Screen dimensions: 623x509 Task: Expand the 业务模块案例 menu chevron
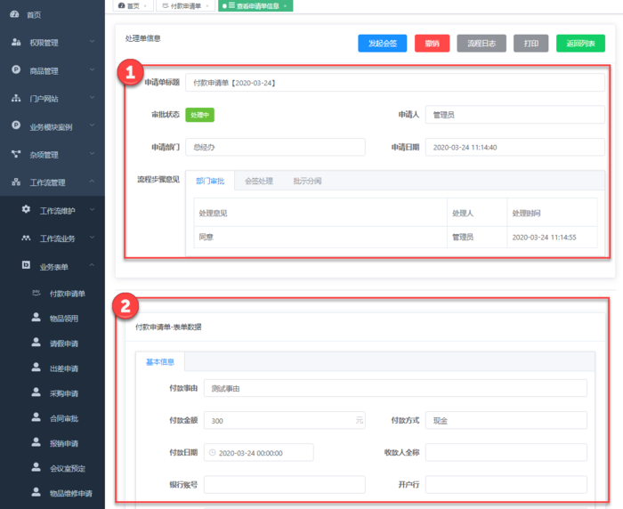(x=92, y=126)
